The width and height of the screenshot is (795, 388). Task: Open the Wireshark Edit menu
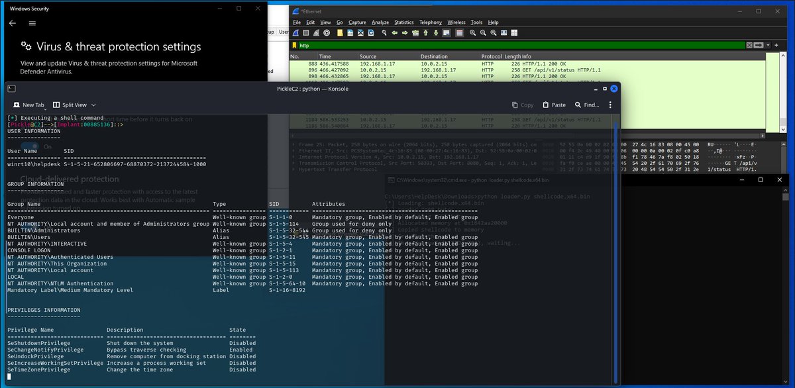(310, 22)
